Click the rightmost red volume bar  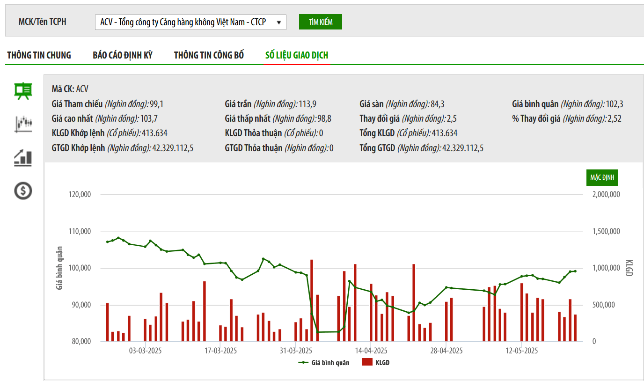pyautogui.click(x=575, y=328)
